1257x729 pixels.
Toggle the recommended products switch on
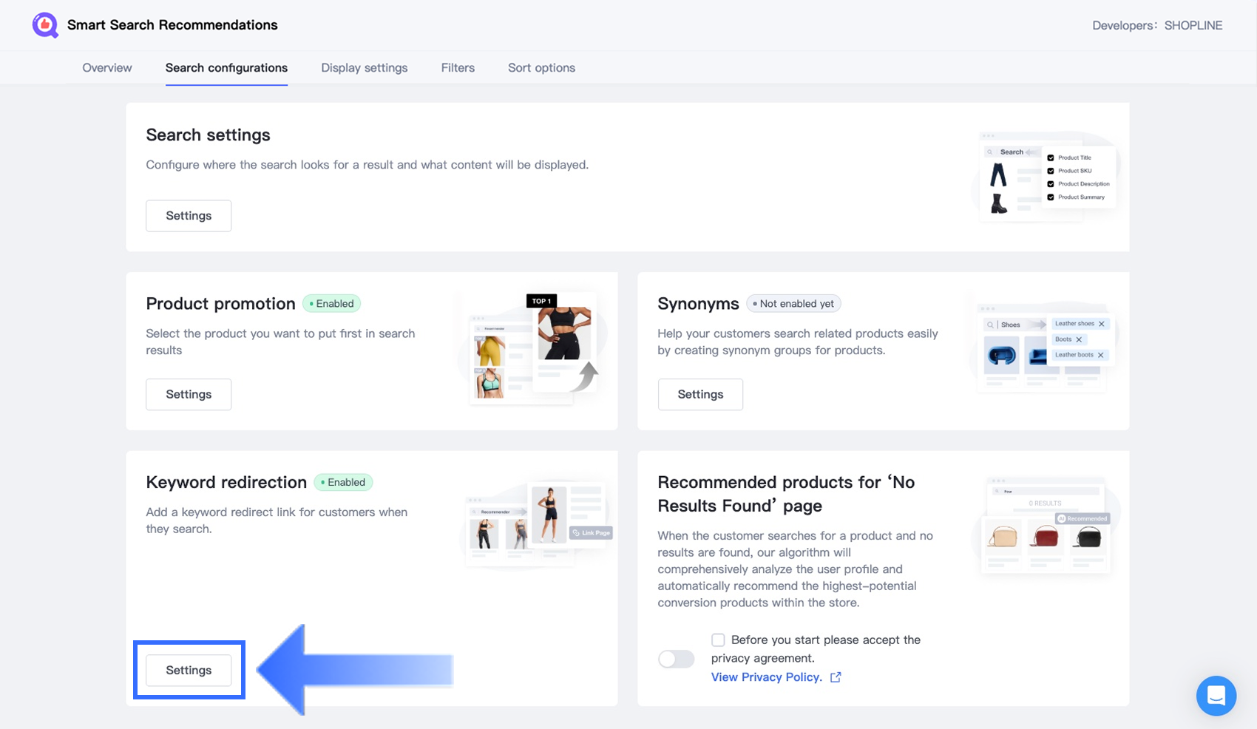(676, 659)
